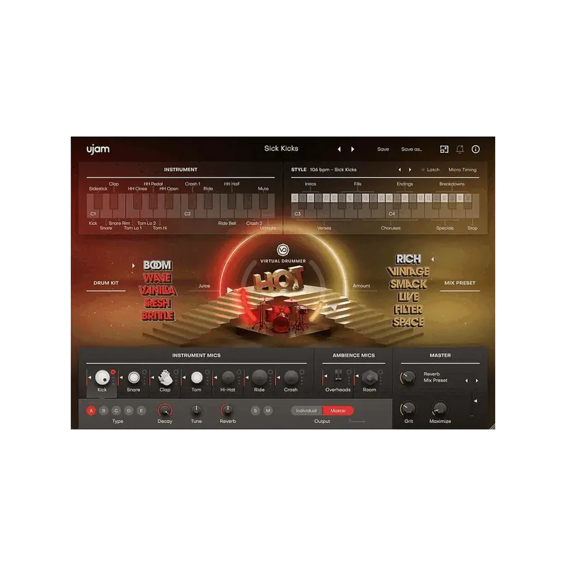The image size is (566, 566).
Task: Go to the next preset arrow
Action: [352, 149]
